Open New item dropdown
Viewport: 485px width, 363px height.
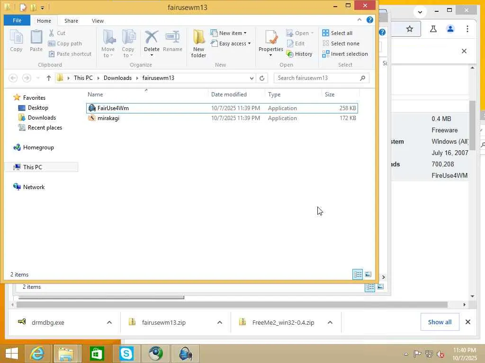click(x=229, y=33)
